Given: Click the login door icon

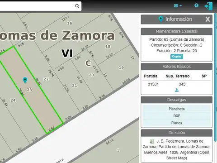Looking at the screenshot, I should [208, 6].
